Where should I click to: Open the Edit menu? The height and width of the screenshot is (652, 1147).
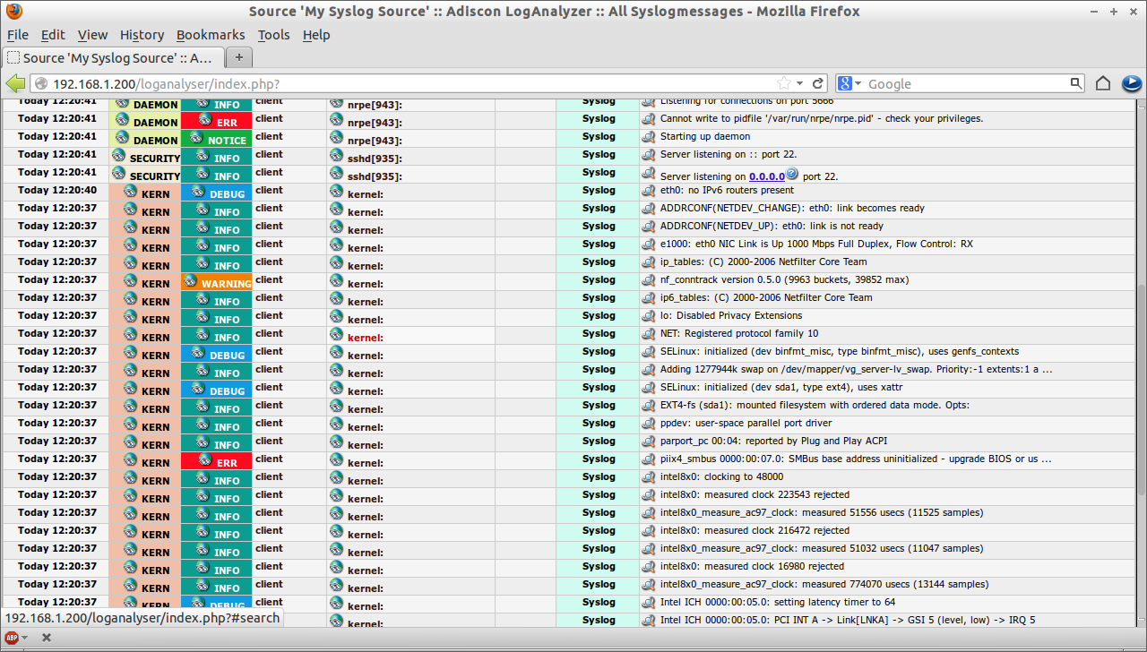coord(53,35)
